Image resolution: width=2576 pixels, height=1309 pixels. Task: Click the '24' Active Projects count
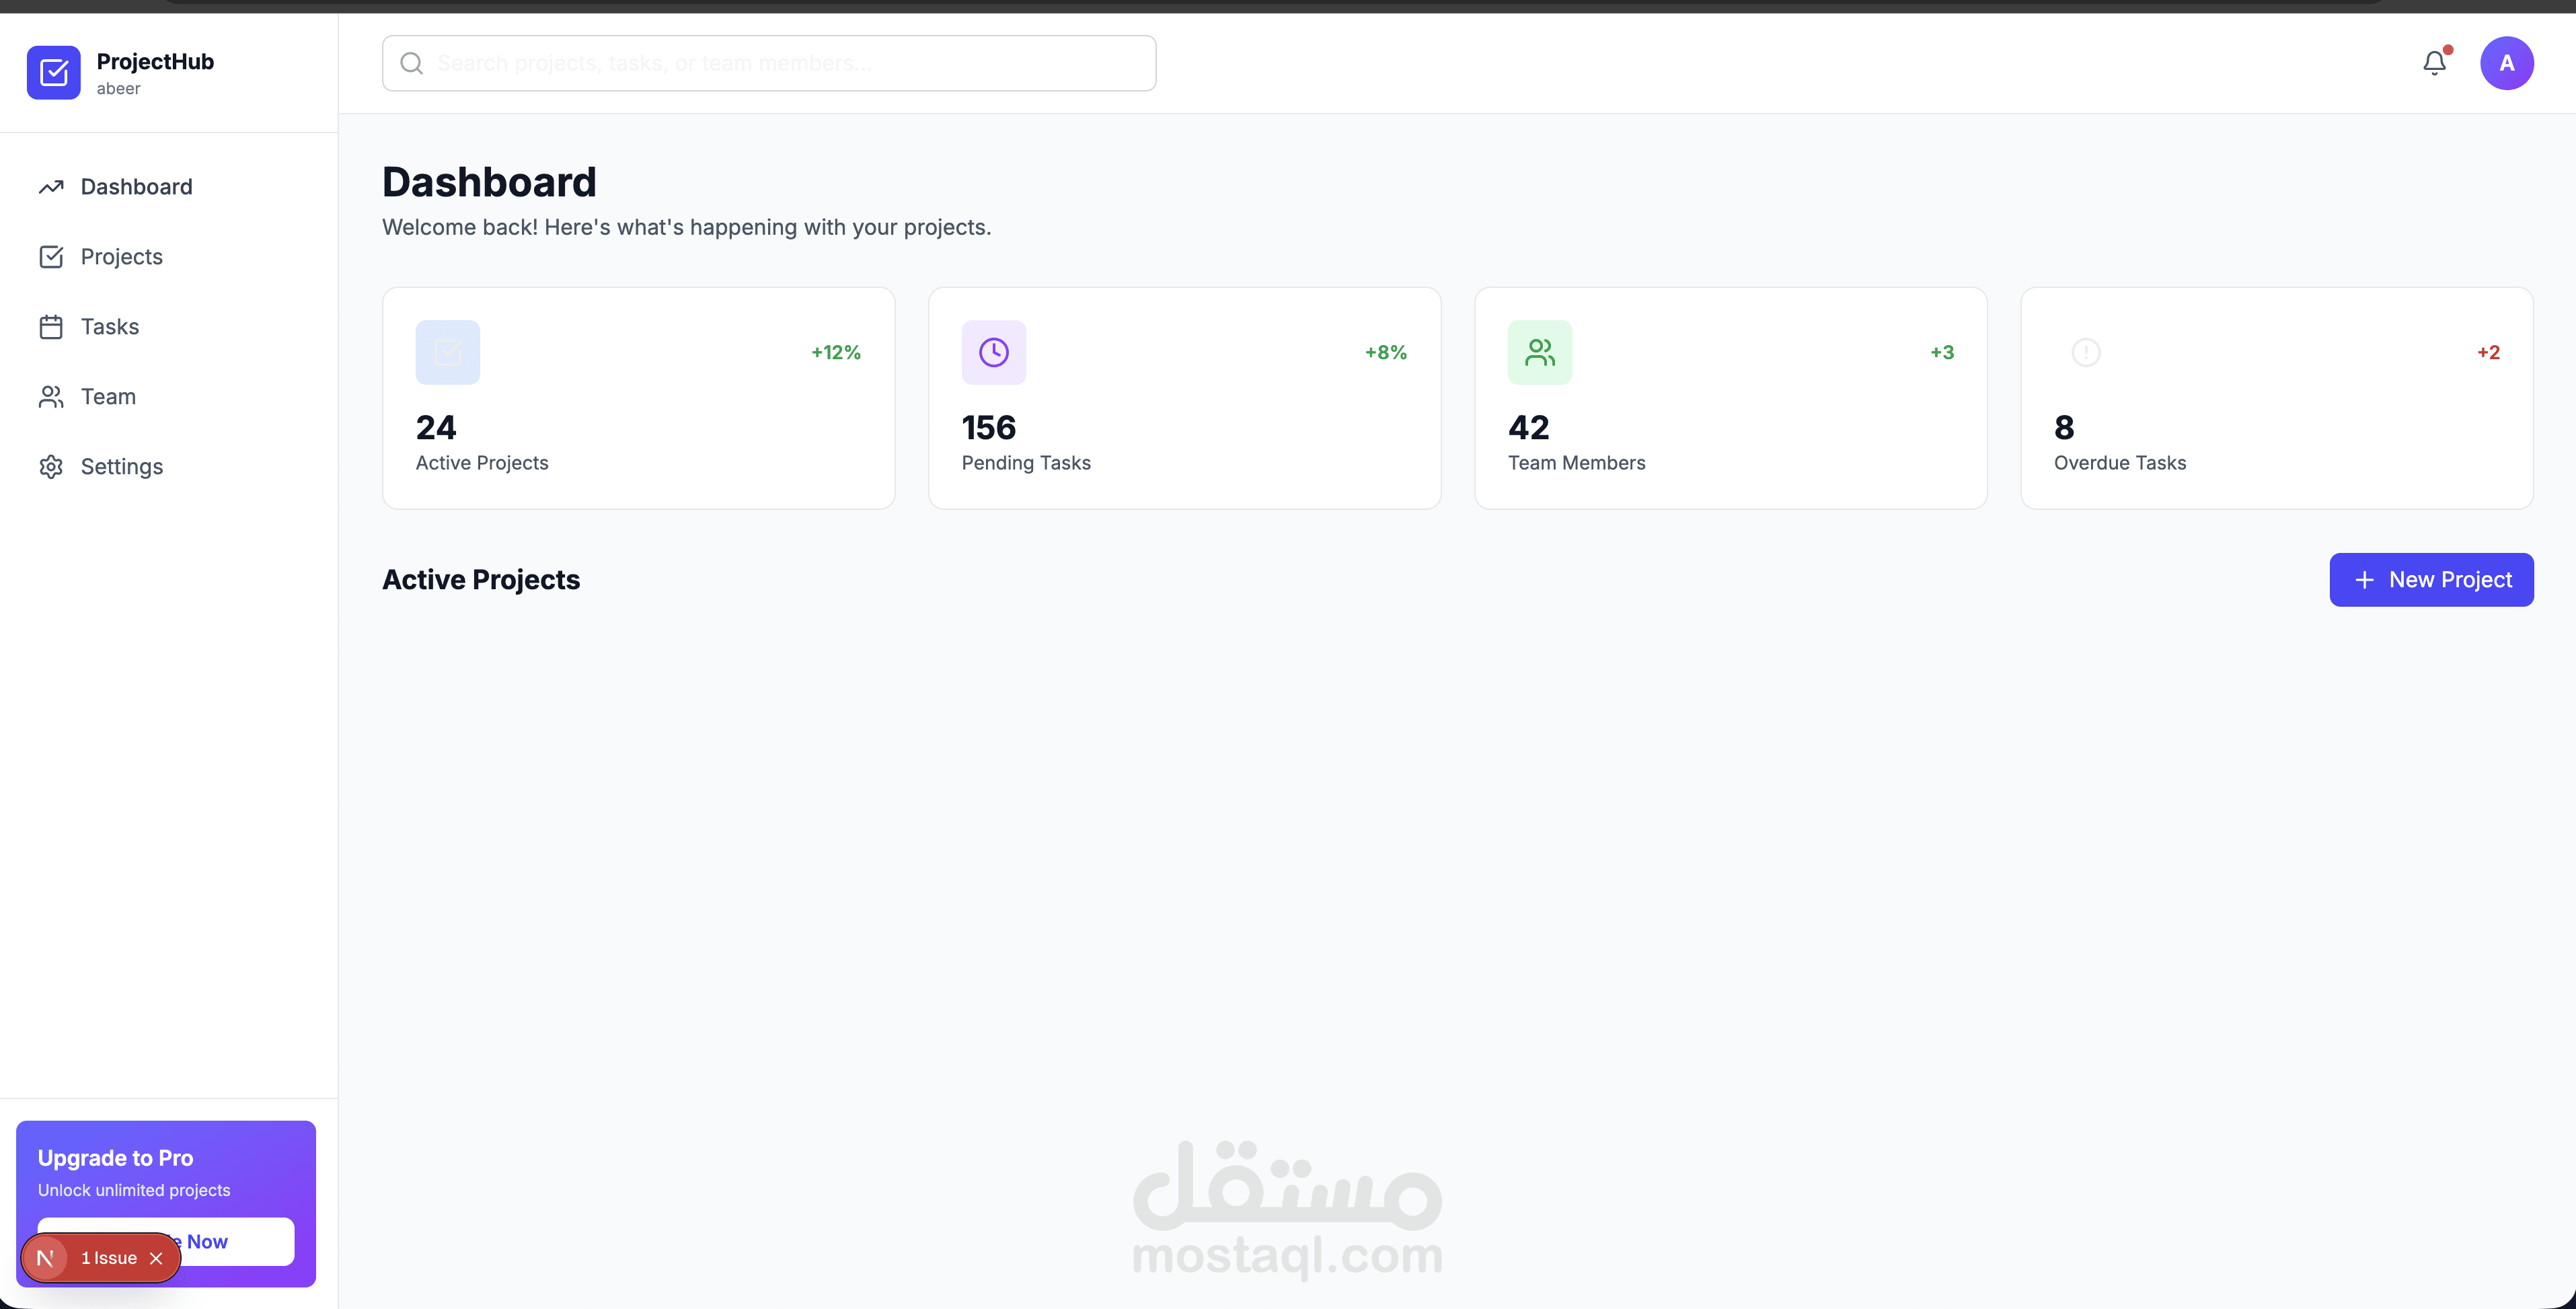(x=436, y=428)
